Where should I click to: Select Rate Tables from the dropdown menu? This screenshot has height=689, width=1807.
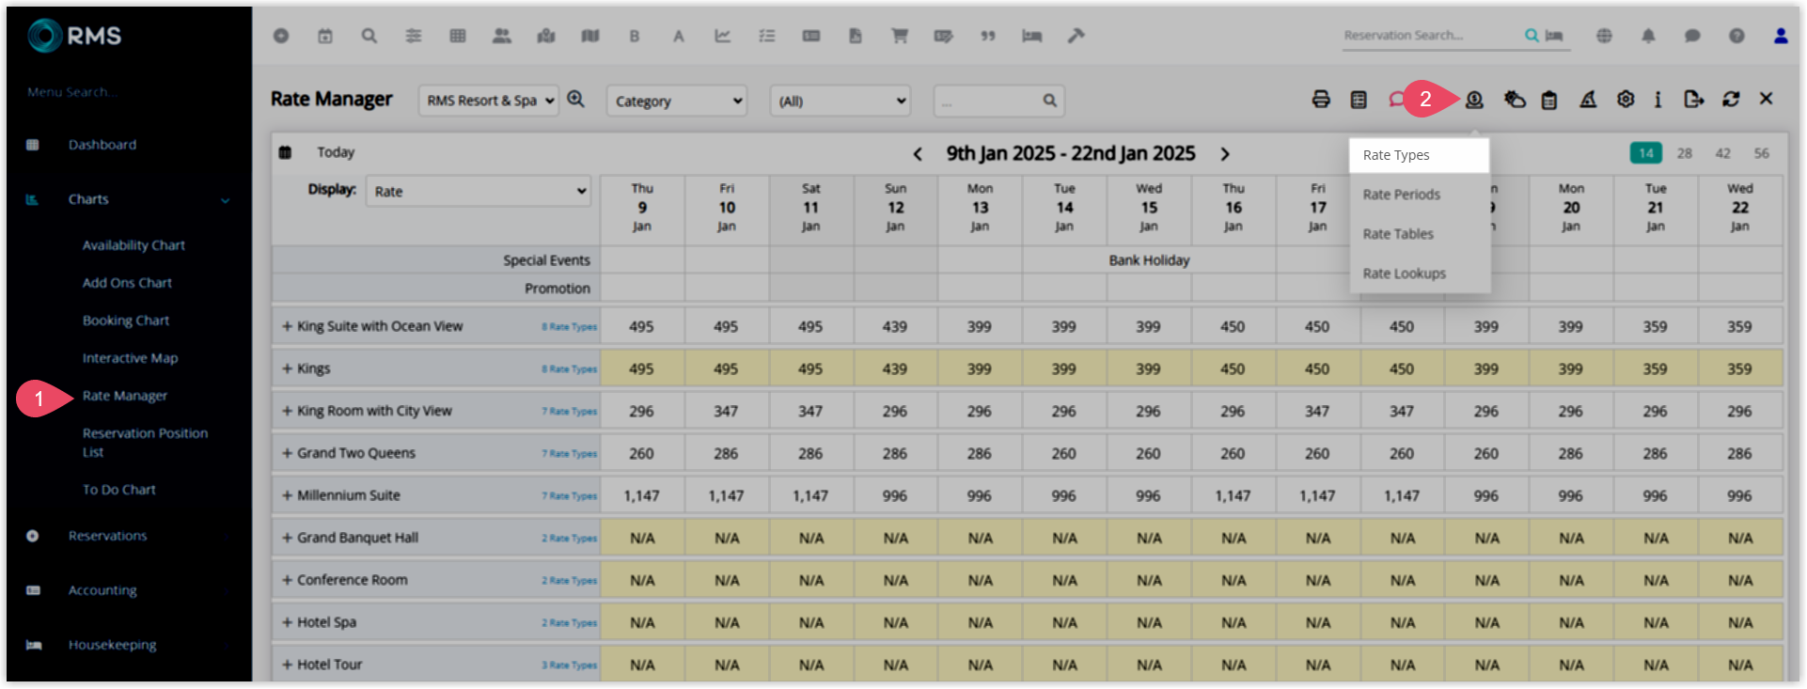1419,234
